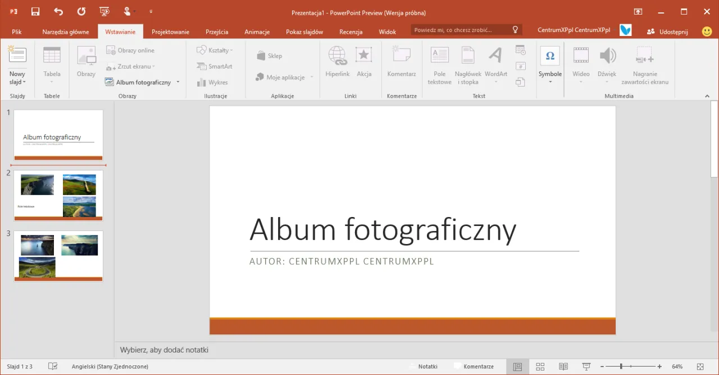Fit slide to current window icon
This screenshot has width=719, height=375.
pyautogui.click(x=700, y=367)
